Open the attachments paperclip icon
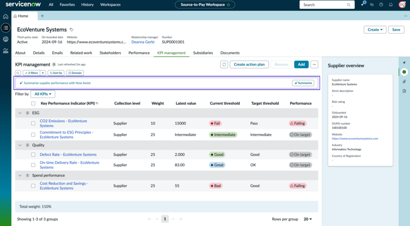 coord(404,82)
